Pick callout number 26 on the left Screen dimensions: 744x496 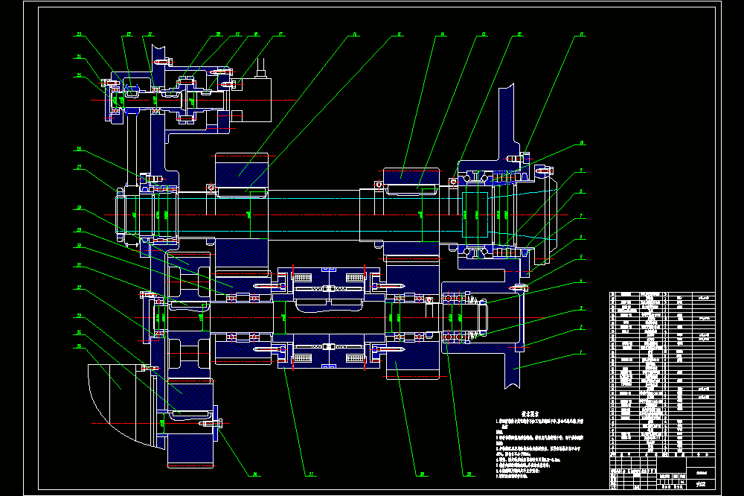(x=80, y=149)
